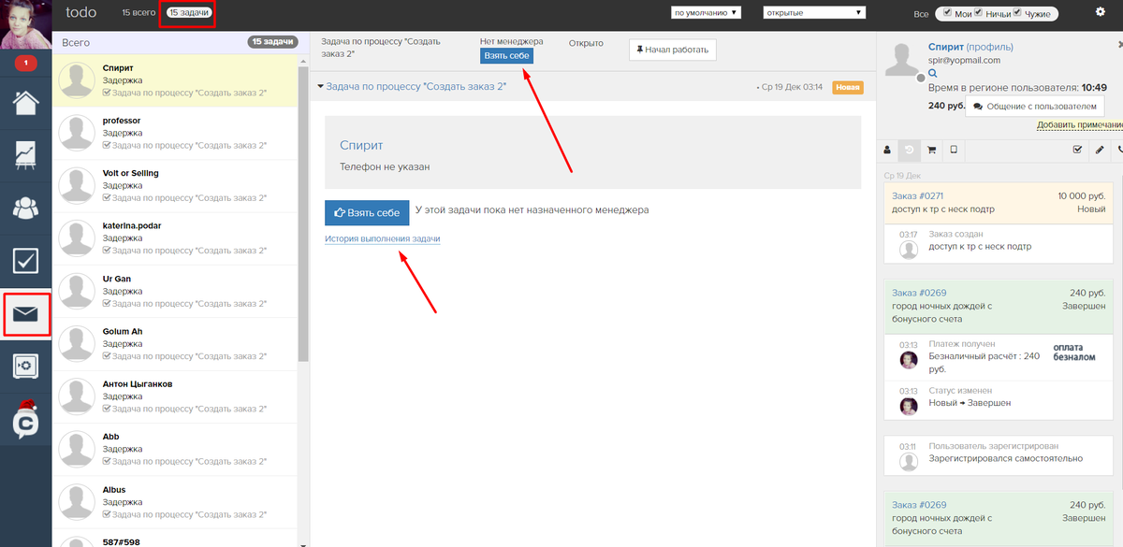1123x547 pixels.
Task: Open settings via the gear icon
Action: coord(1101,11)
